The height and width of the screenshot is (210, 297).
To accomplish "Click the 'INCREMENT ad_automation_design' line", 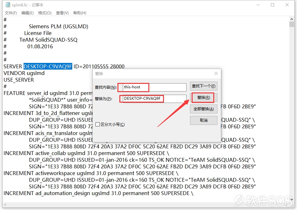I will click(x=98, y=193).
